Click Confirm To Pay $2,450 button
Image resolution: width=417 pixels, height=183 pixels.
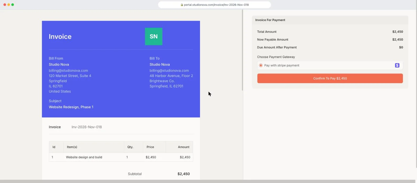click(x=330, y=78)
